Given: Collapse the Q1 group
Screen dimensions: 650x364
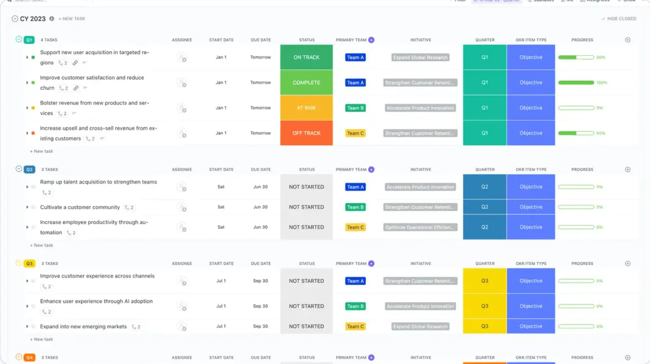Looking at the screenshot, I should [19, 39].
